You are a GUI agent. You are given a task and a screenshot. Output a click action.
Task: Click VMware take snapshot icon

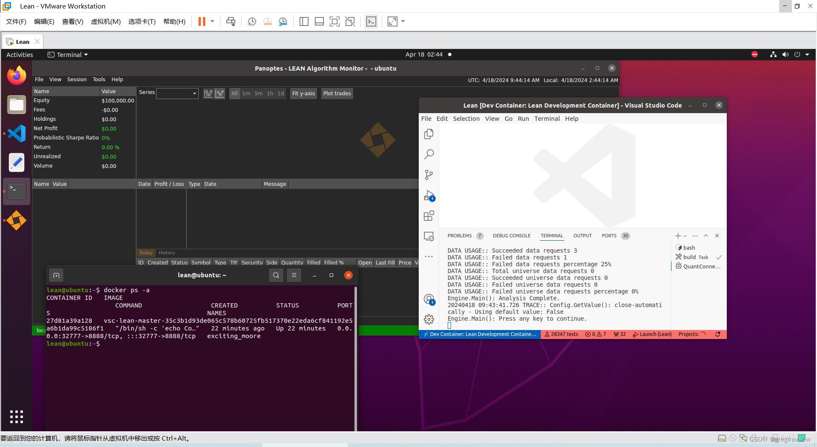coord(252,21)
